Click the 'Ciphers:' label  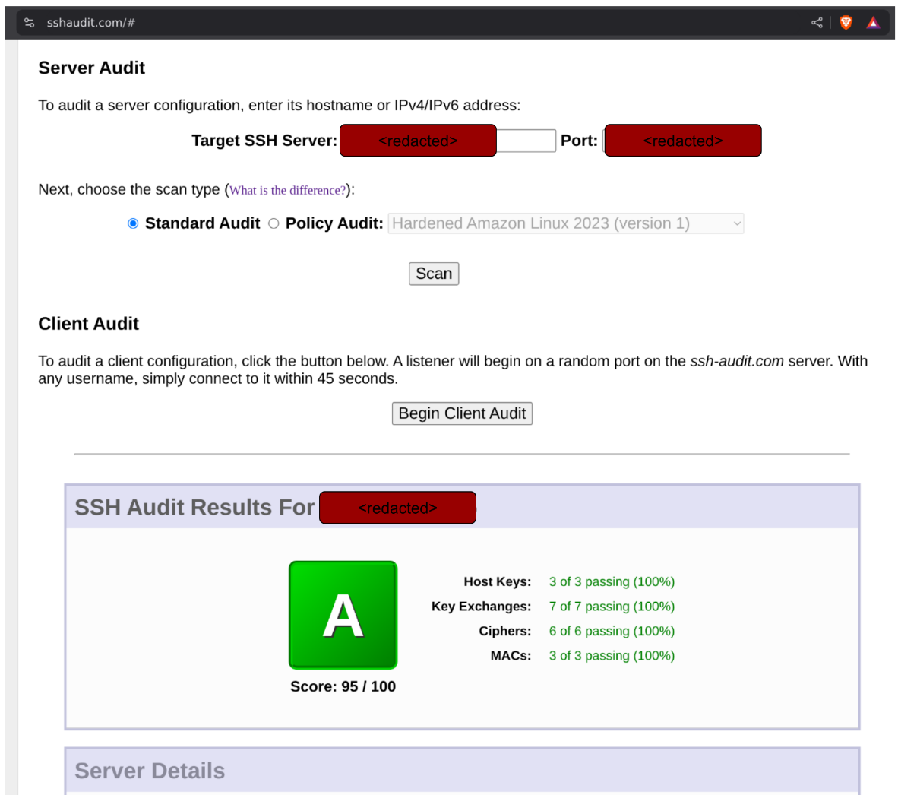504,631
